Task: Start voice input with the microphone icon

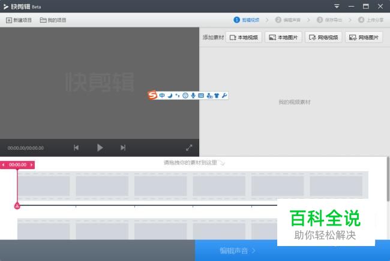Action: [193, 96]
